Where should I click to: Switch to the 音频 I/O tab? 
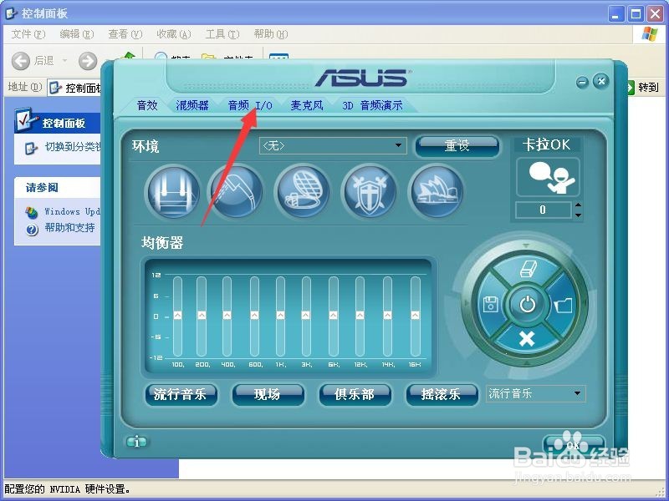pos(250,105)
